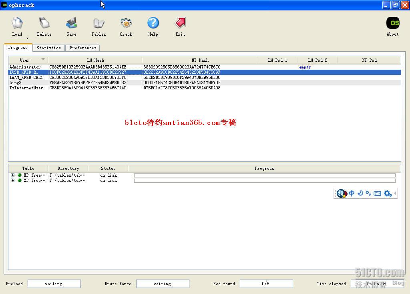410x294 pixels.
Task: Open the Load dropdown arrow
Action: 27,38
